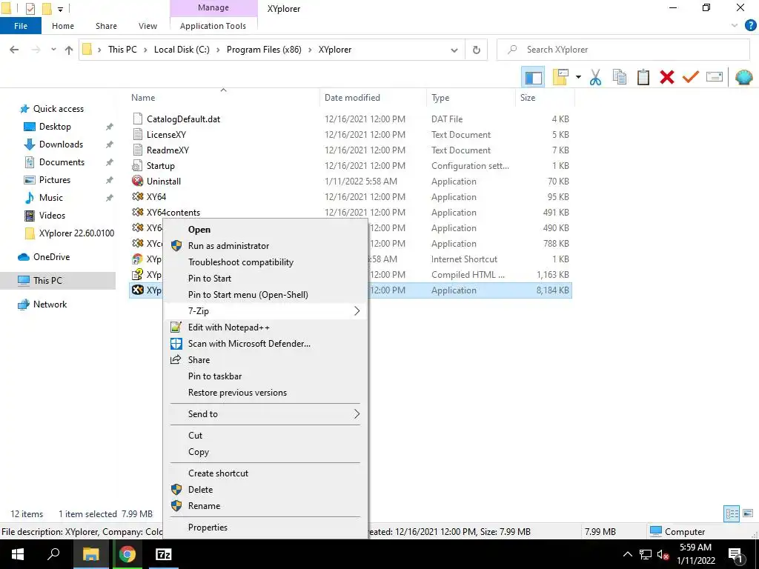Click the New Folder quick access icon

tap(47, 8)
